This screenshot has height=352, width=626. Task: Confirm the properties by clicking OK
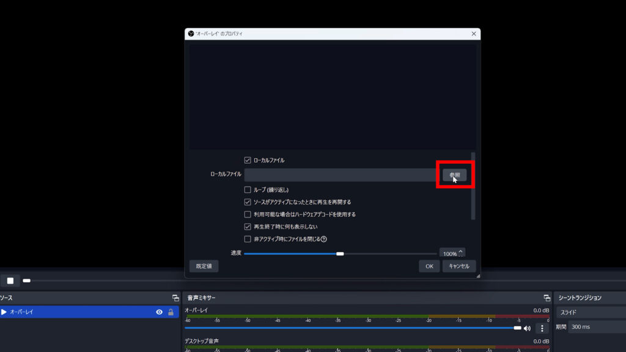click(x=429, y=266)
